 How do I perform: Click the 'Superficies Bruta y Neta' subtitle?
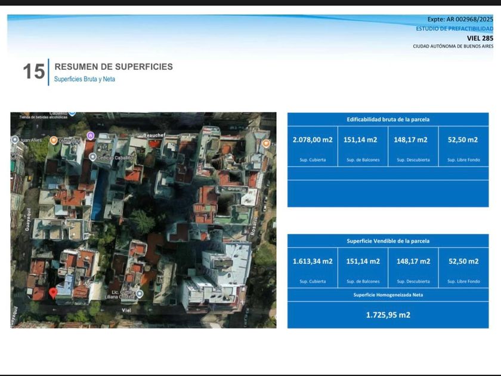(x=84, y=79)
